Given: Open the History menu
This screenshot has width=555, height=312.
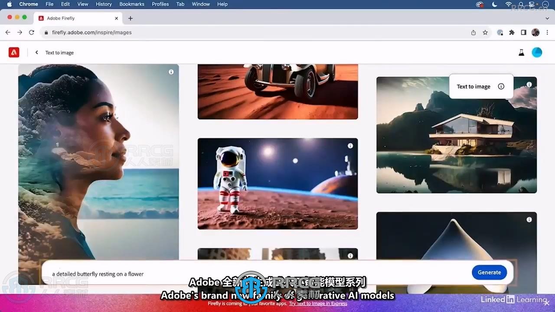Looking at the screenshot, I should [x=104, y=4].
